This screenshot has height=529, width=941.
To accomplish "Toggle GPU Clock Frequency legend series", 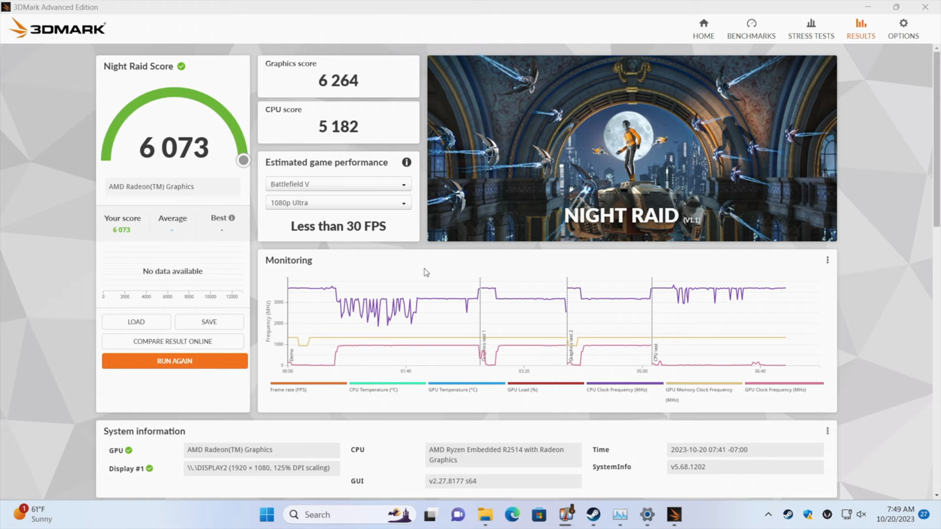I will [784, 387].
